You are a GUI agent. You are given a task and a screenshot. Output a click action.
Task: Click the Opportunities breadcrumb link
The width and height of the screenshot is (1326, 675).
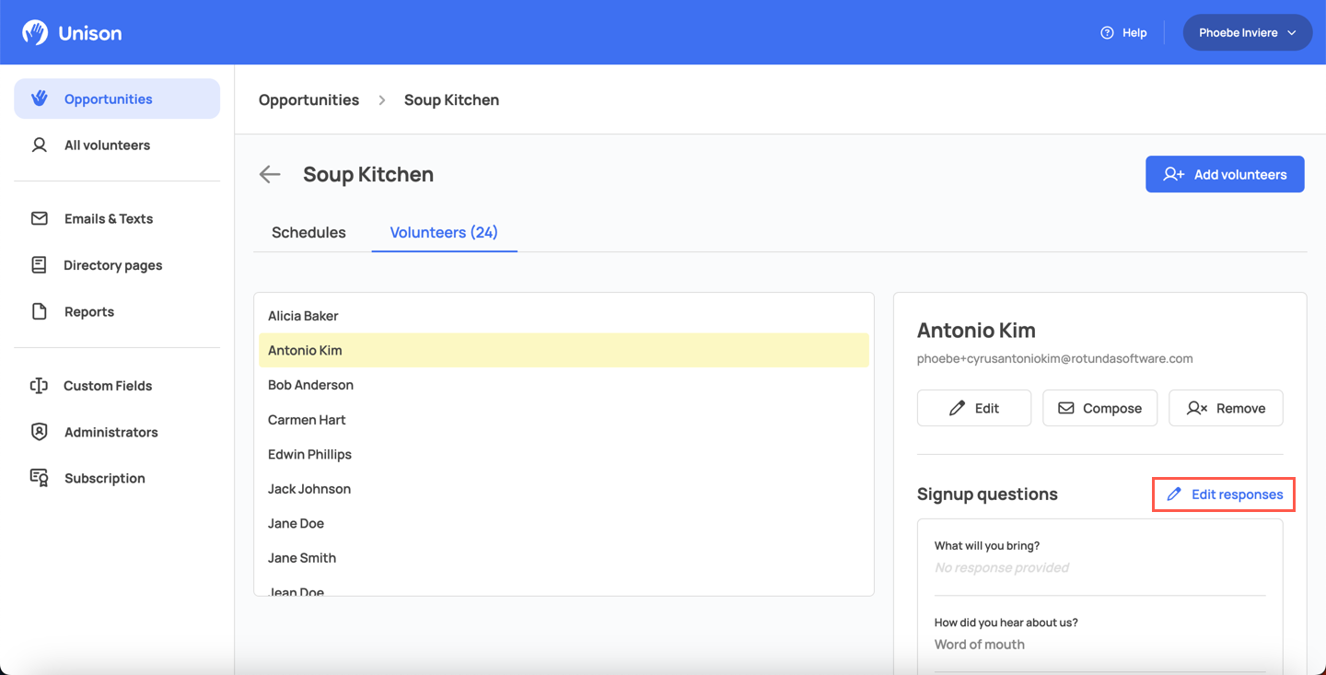308,99
